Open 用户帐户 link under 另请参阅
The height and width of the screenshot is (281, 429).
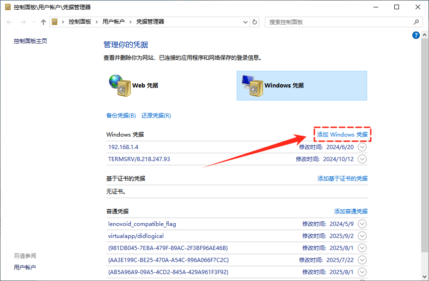click(25, 267)
